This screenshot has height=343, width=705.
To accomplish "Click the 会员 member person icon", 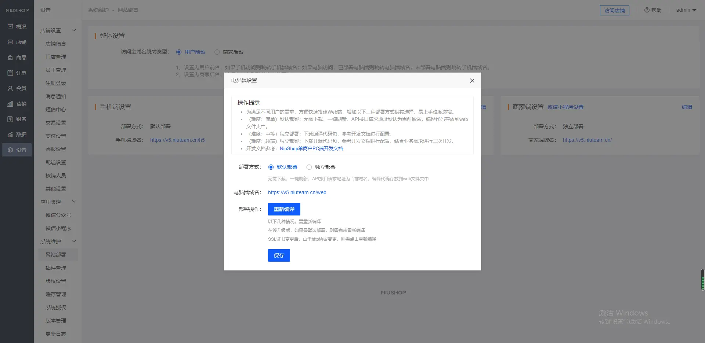I will click(x=10, y=88).
